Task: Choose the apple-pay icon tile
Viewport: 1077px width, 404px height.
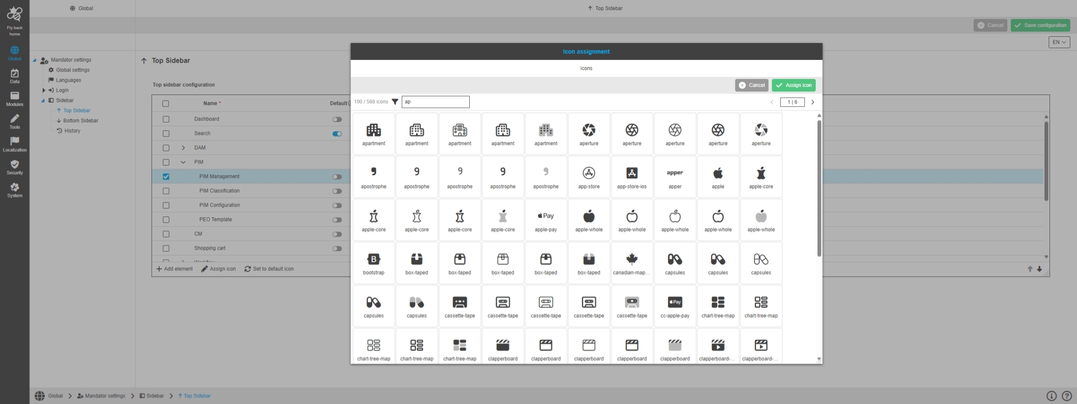Action: [546, 220]
